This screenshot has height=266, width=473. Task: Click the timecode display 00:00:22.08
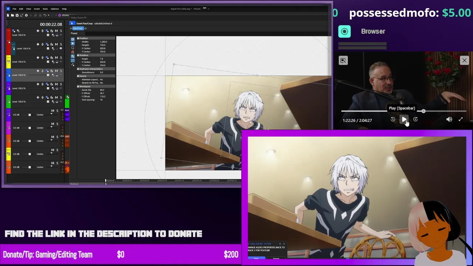51,24
